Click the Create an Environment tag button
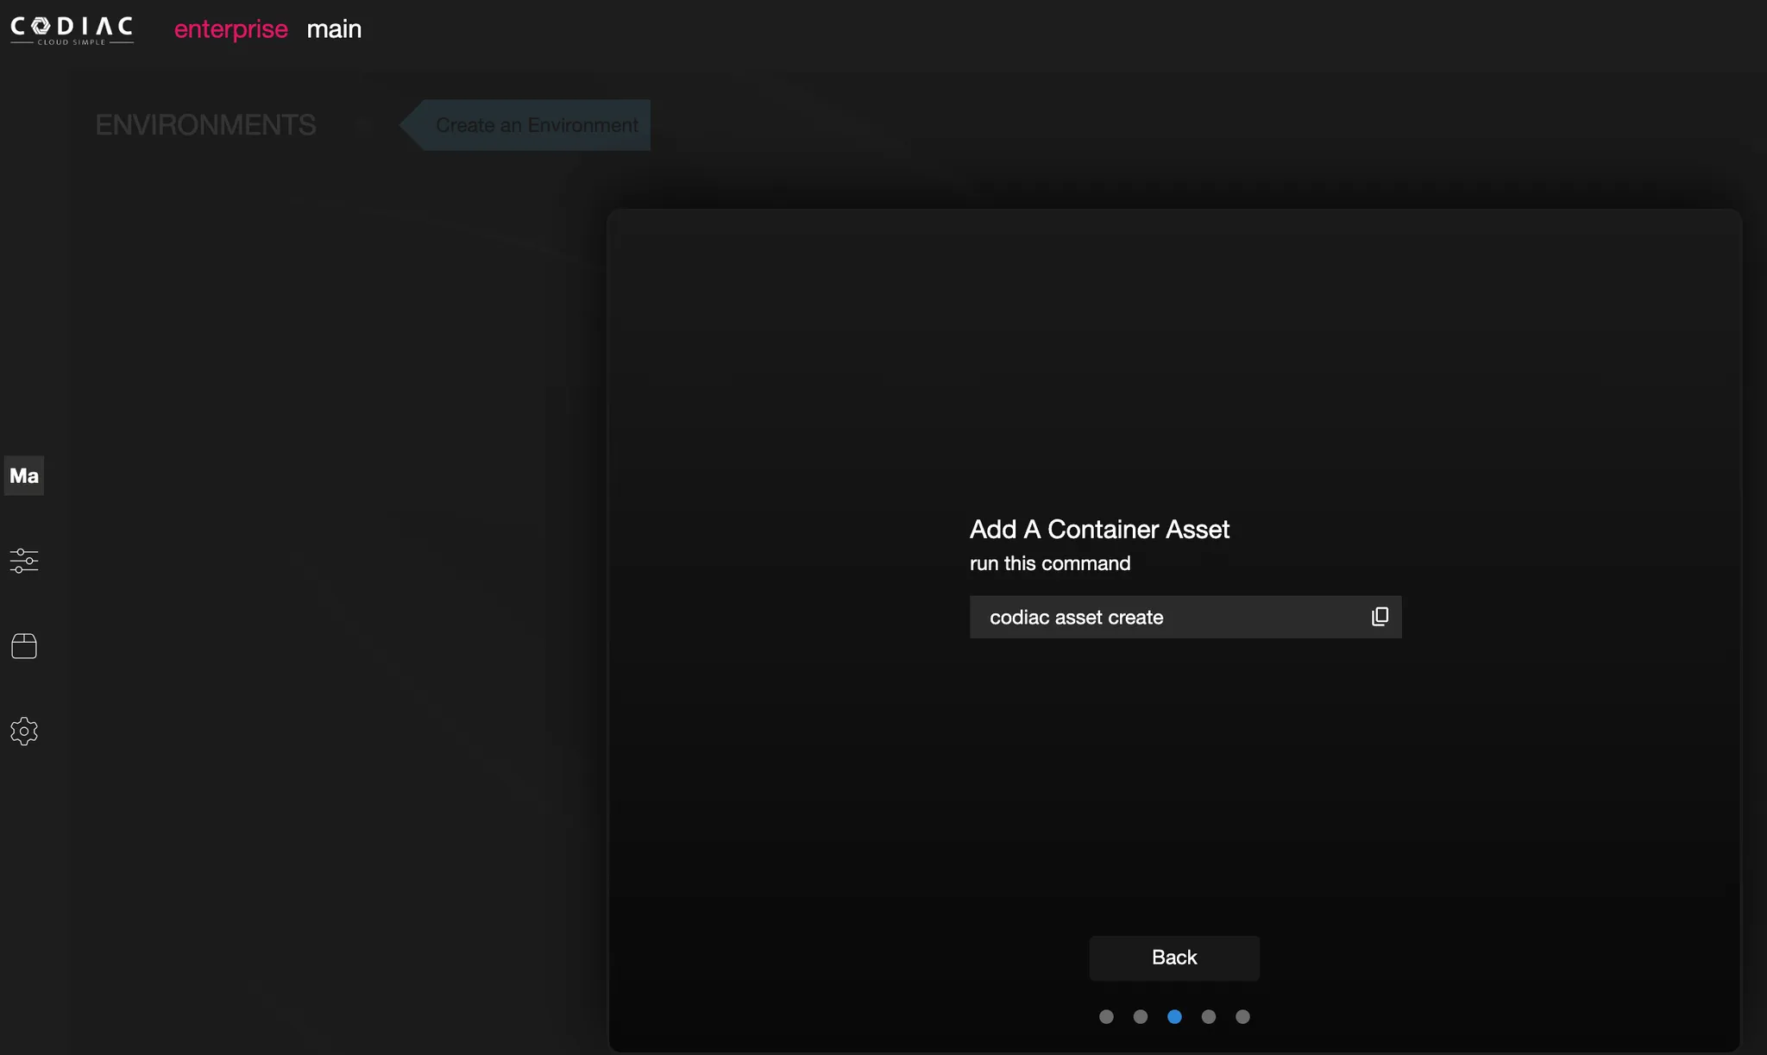 tap(536, 126)
